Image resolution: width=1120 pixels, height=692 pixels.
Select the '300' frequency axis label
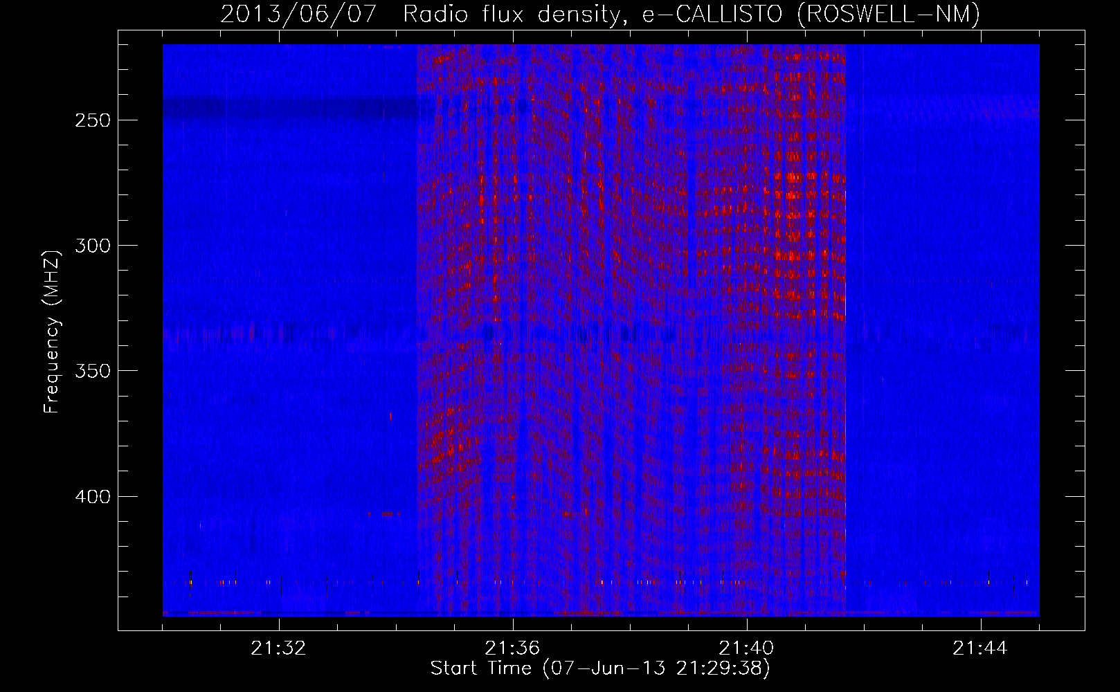pyautogui.click(x=93, y=246)
